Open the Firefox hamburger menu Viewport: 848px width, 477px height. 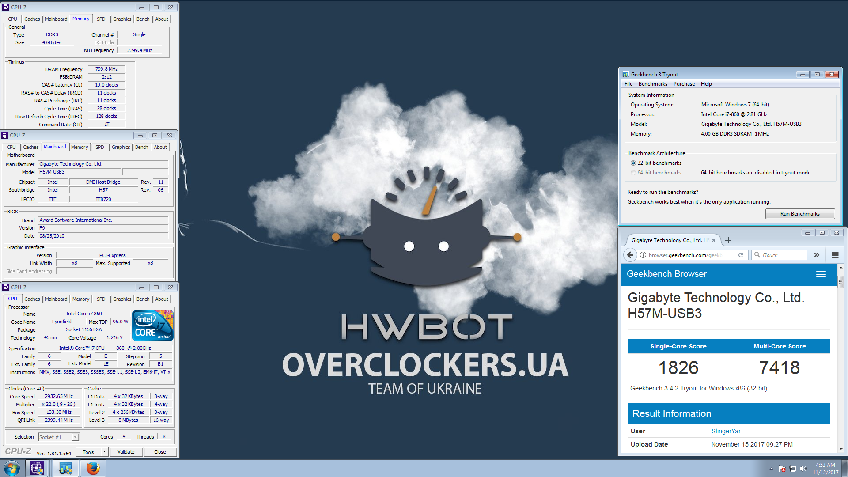(835, 255)
